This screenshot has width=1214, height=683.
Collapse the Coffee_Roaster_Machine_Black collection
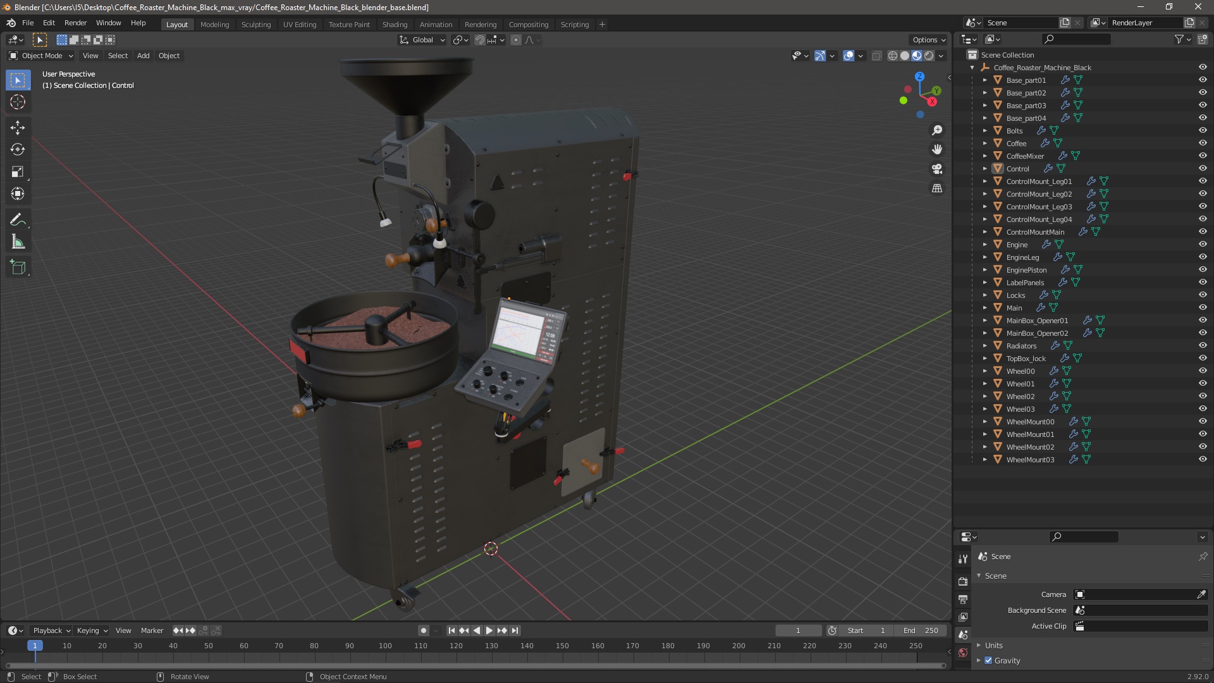[x=972, y=68]
